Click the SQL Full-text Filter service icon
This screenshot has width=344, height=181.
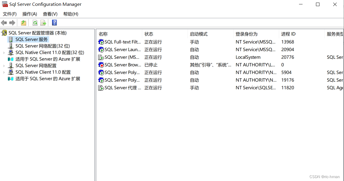pyautogui.click(x=101, y=42)
